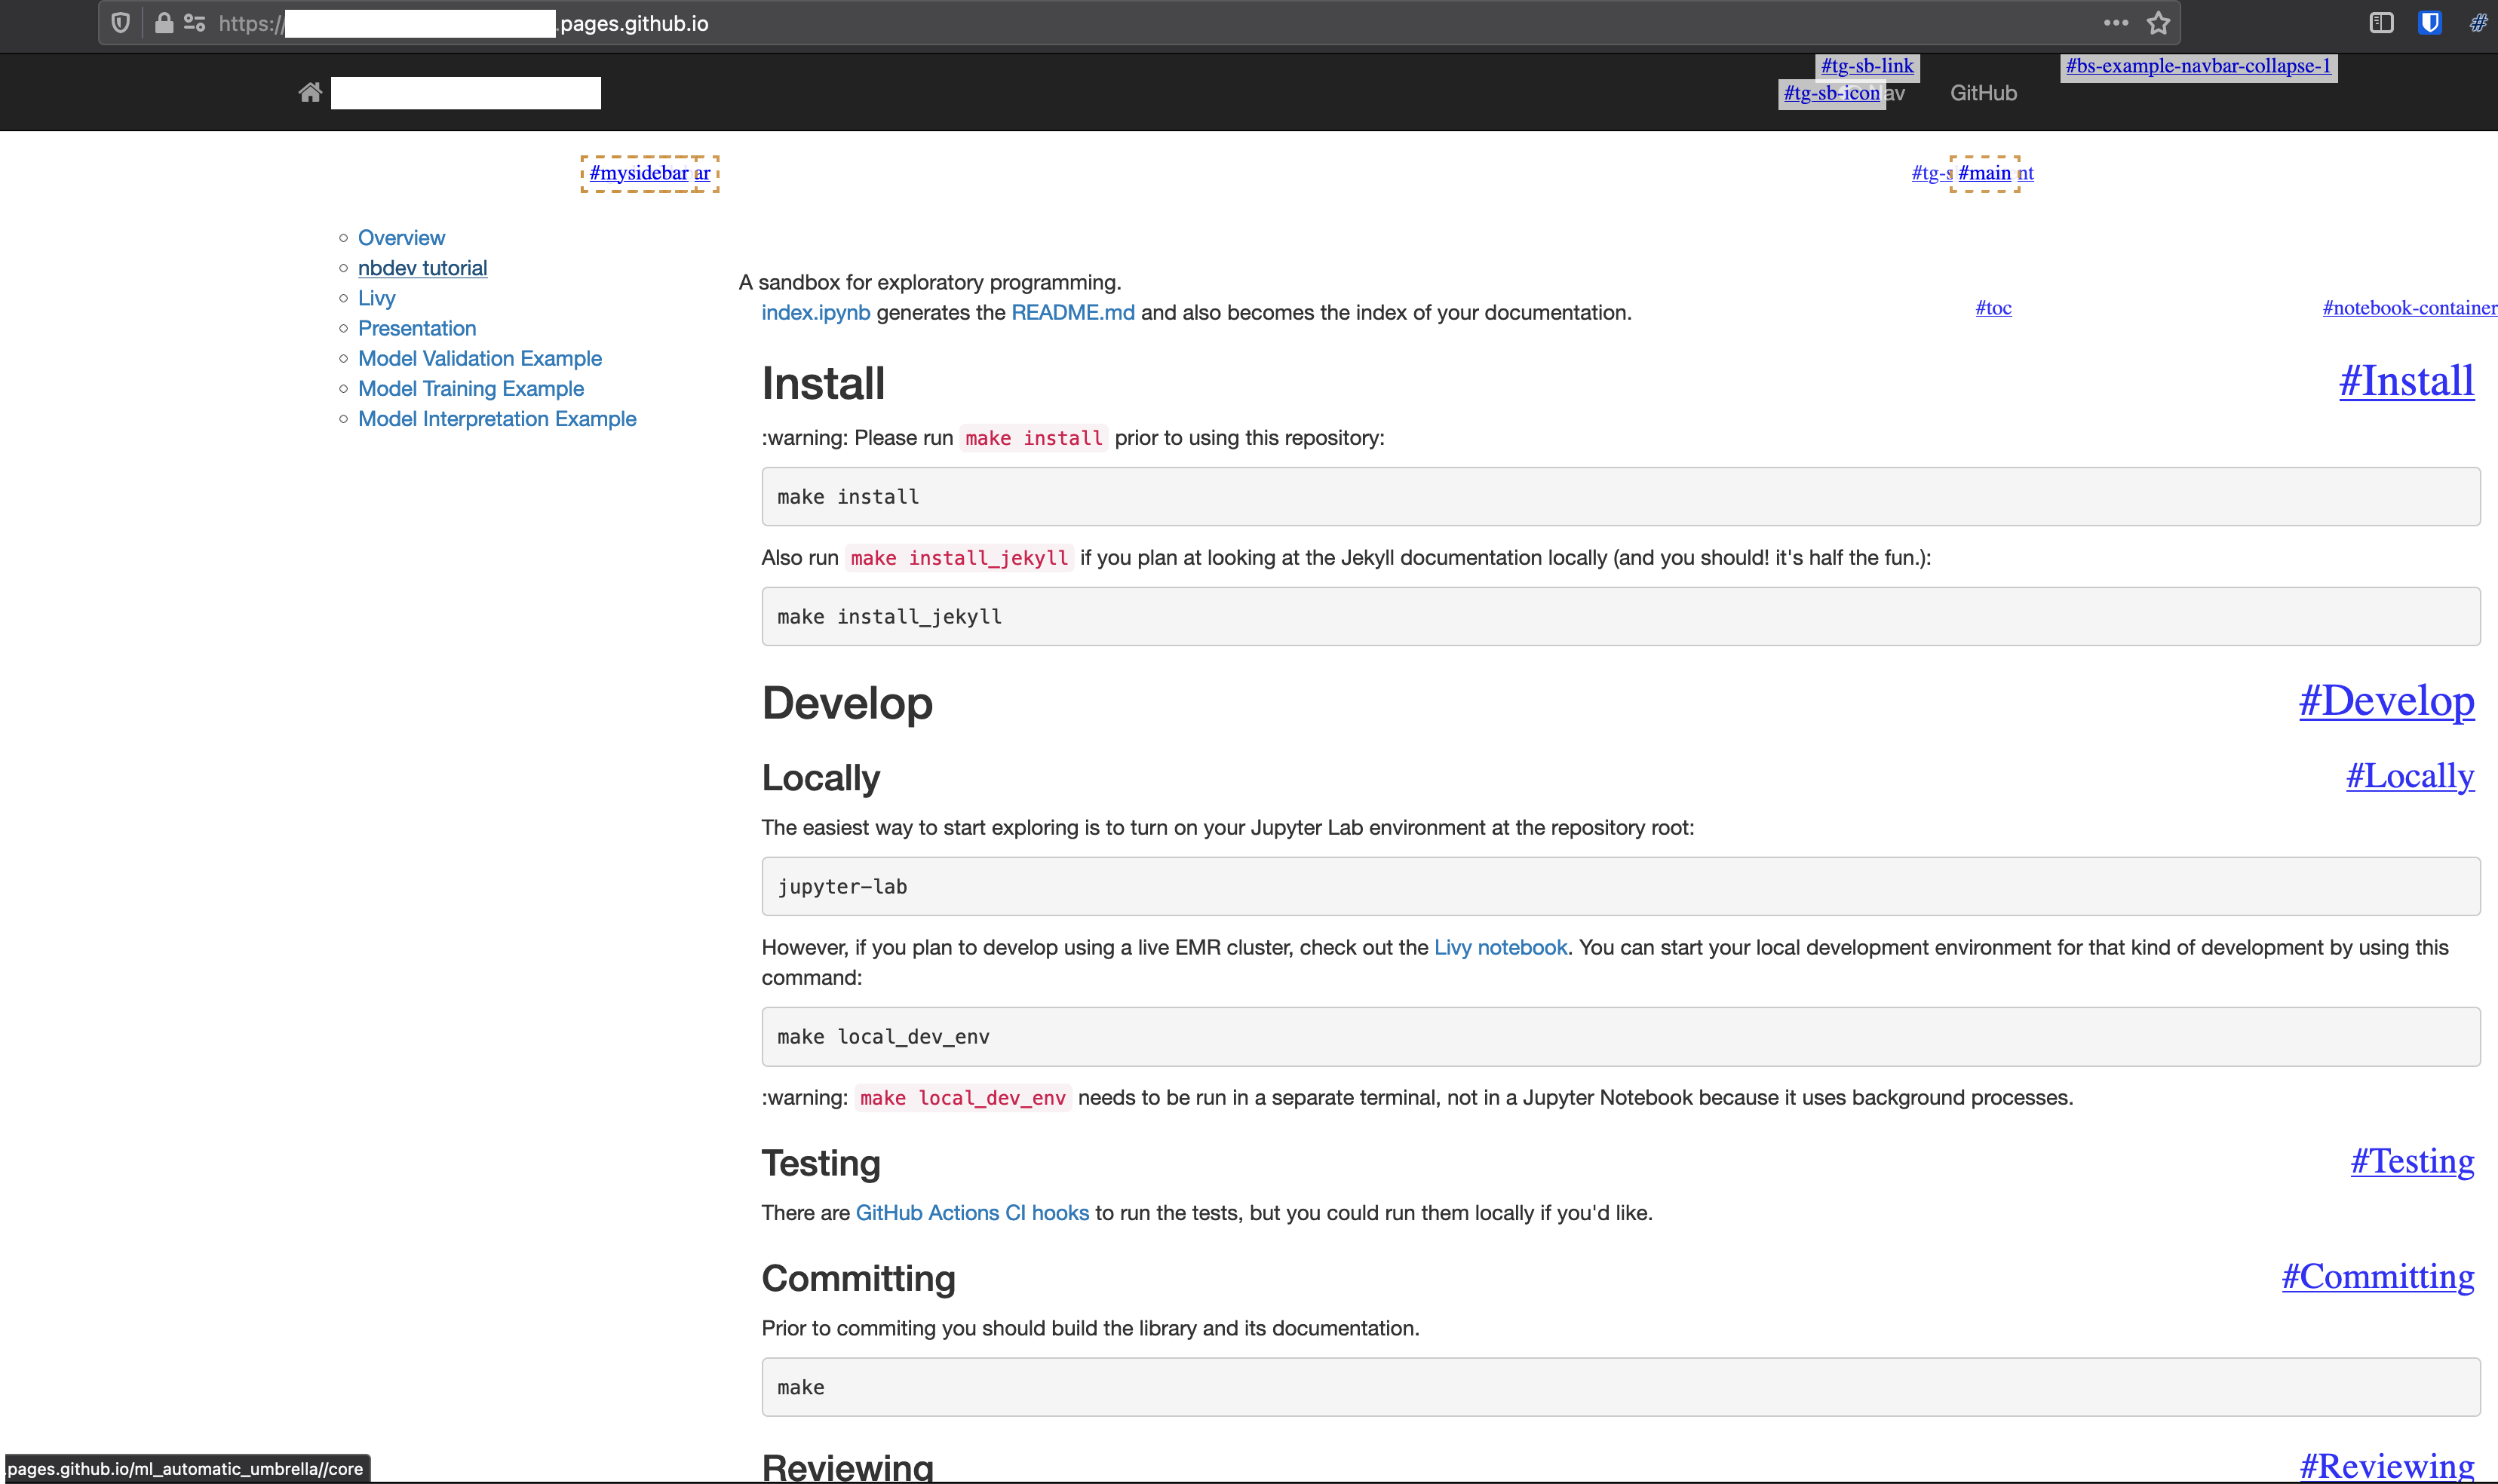Bookmark this page with star icon
The image size is (2498, 1484).
coord(2158,23)
